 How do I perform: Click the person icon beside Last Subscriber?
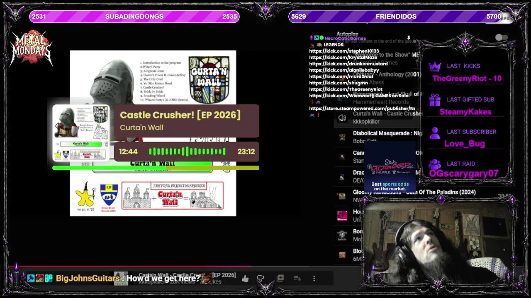point(434,132)
